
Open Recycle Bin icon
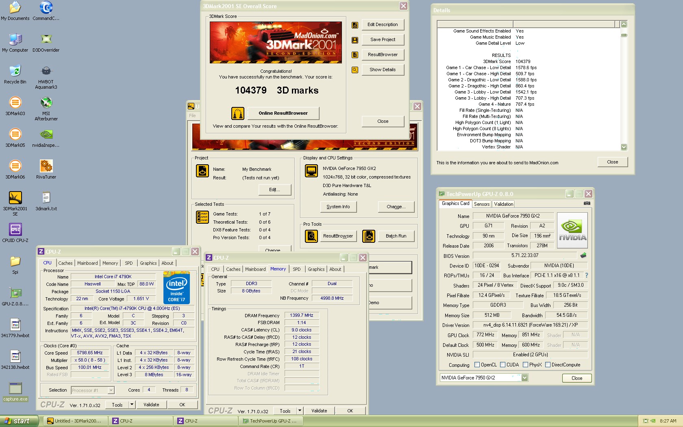click(15, 74)
